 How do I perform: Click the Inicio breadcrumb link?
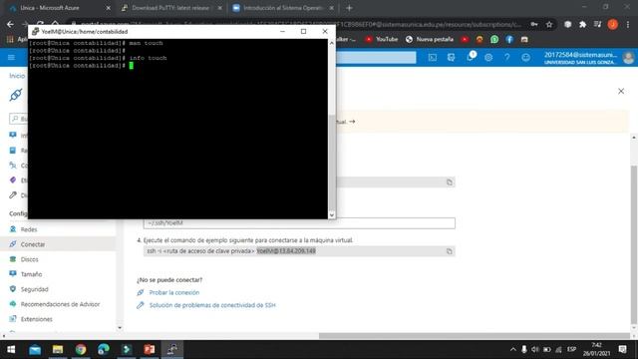coord(17,76)
